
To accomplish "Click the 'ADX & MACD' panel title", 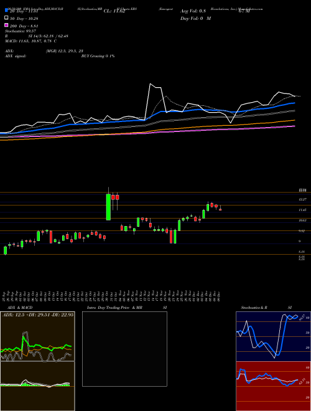I will [x=20, y=308].
